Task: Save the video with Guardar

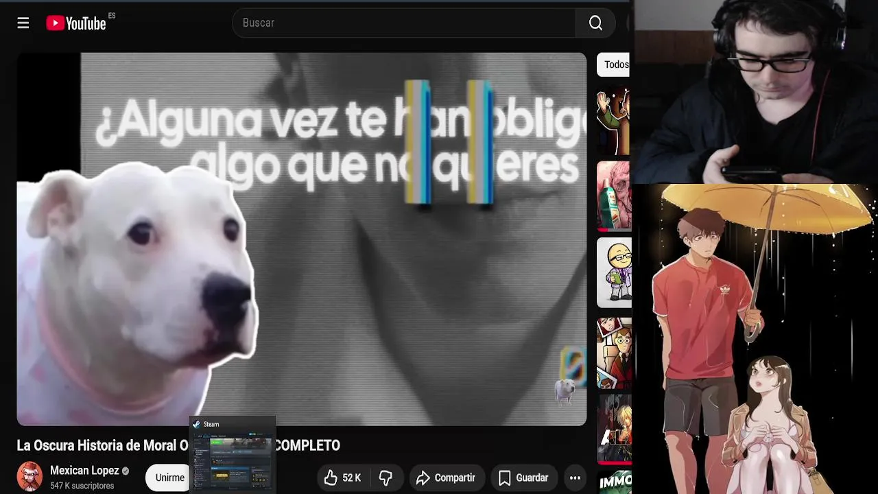Action: click(523, 478)
